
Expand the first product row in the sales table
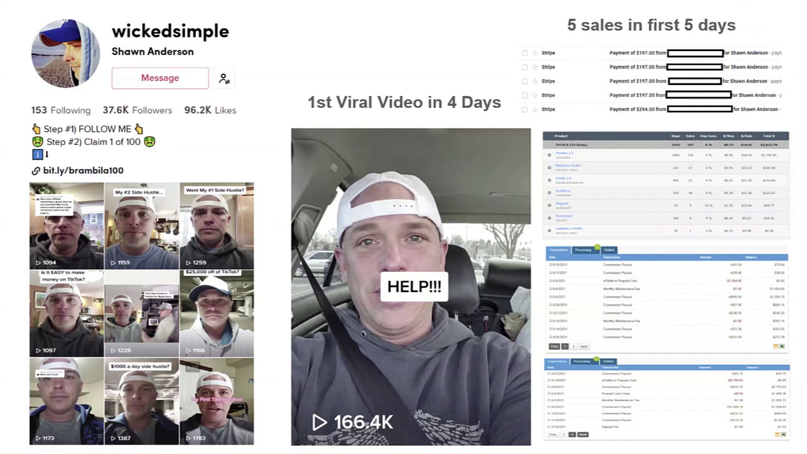click(x=549, y=154)
